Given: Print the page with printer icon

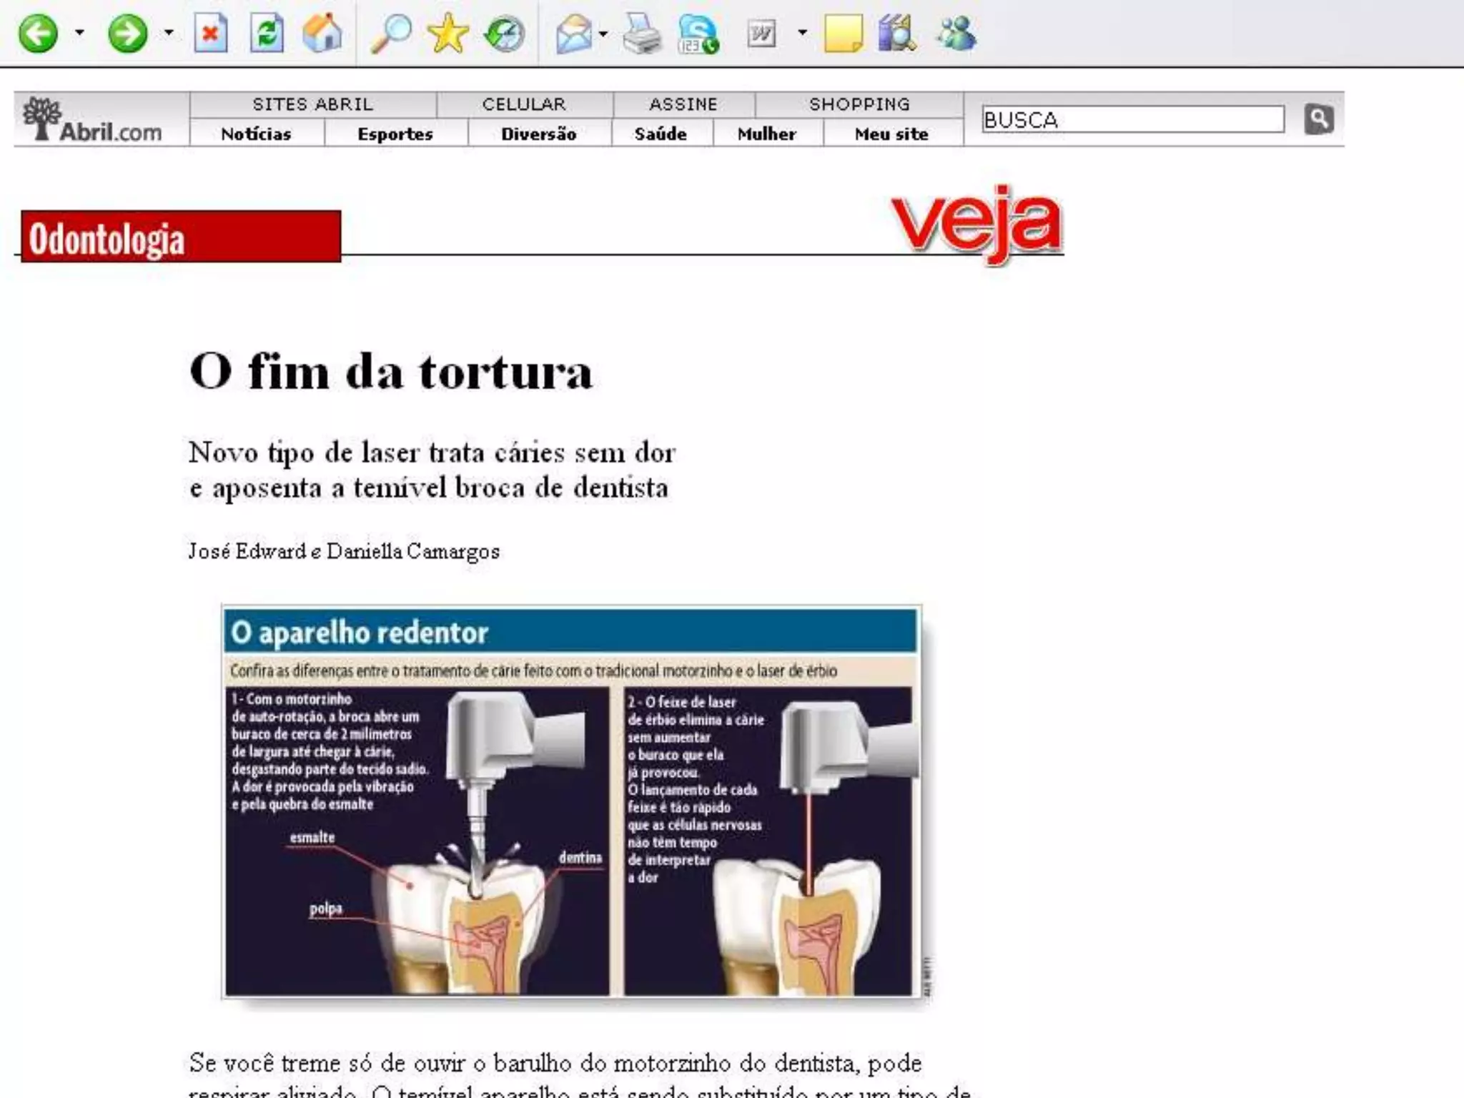Looking at the screenshot, I should [x=642, y=34].
